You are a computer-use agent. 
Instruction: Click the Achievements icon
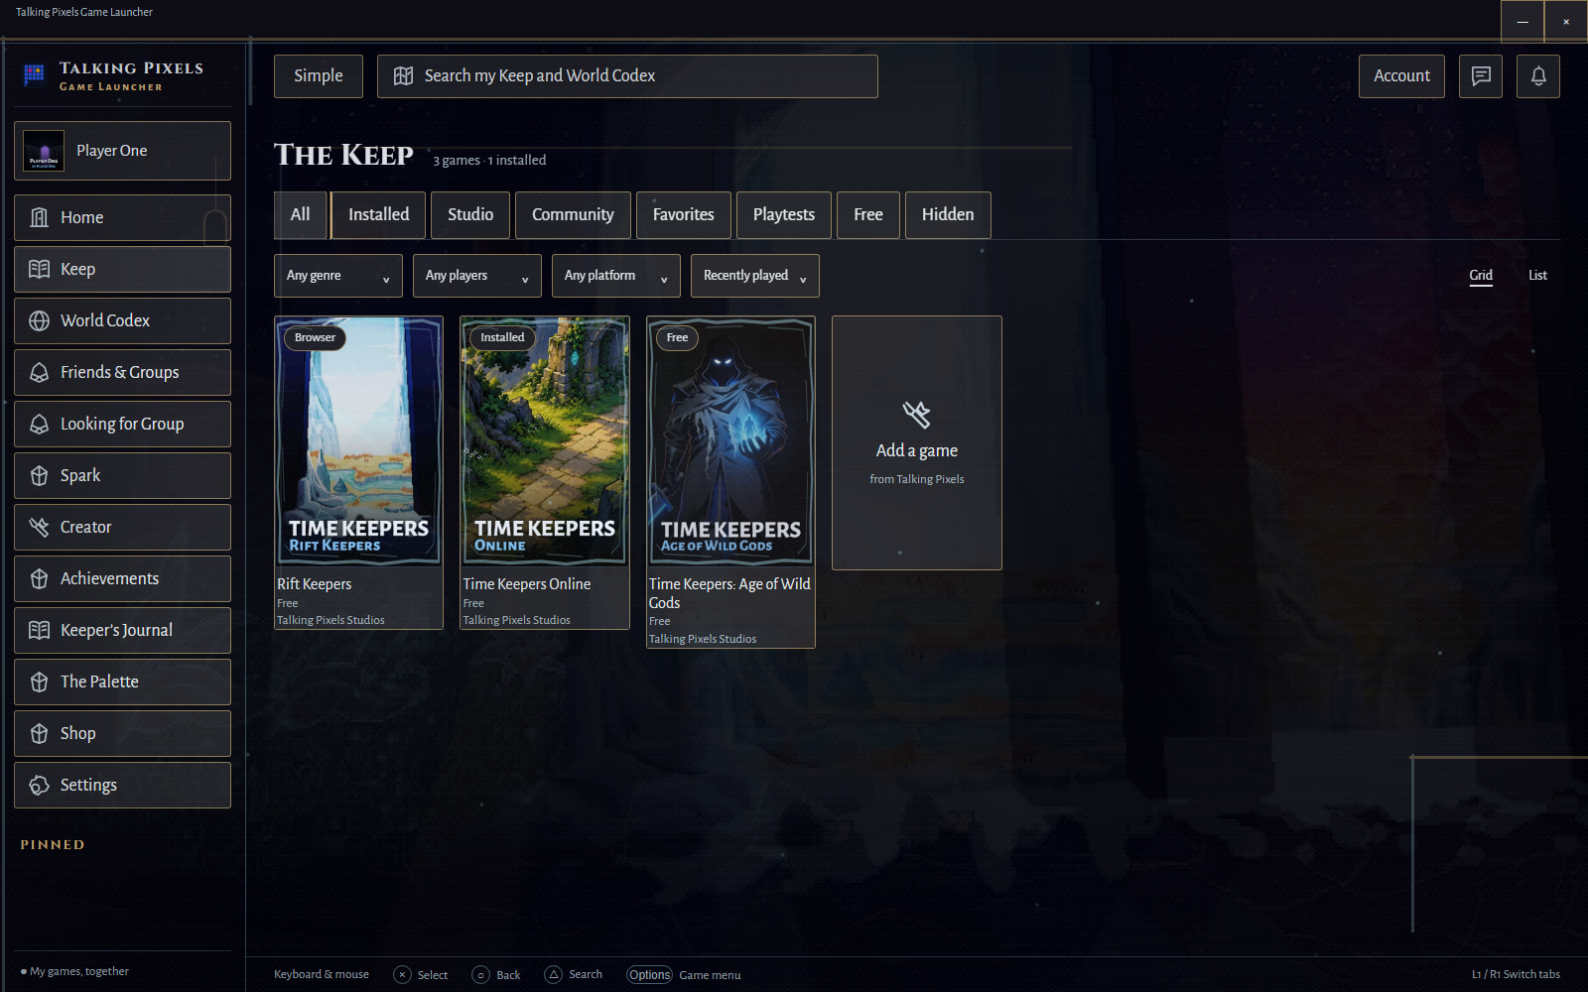tap(40, 578)
